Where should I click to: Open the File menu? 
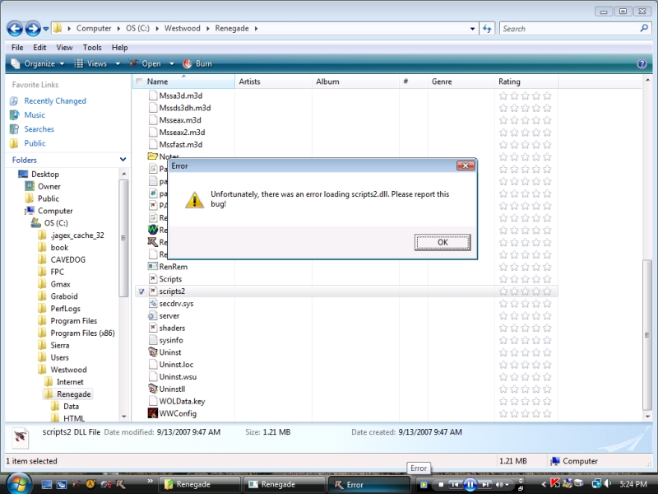tap(16, 48)
